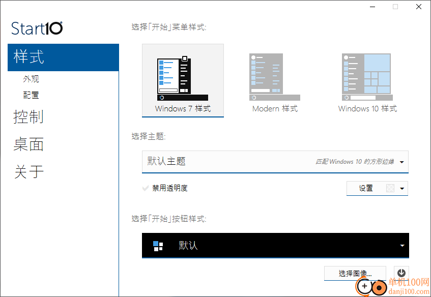Open the 设置 dropdown arrow
Screen dimensions: 431x297
click(x=402, y=189)
